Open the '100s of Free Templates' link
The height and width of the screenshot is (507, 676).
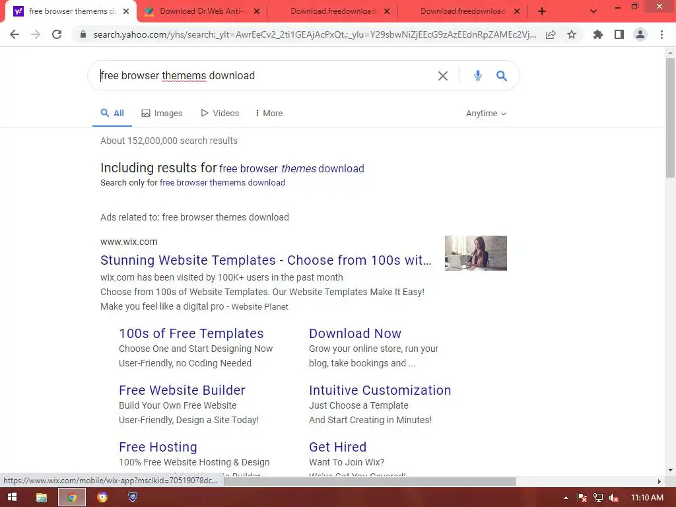coord(191,333)
